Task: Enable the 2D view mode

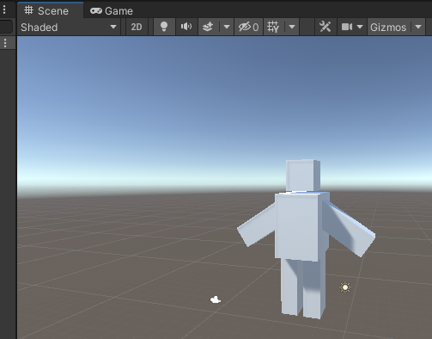Action: pos(137,27)
